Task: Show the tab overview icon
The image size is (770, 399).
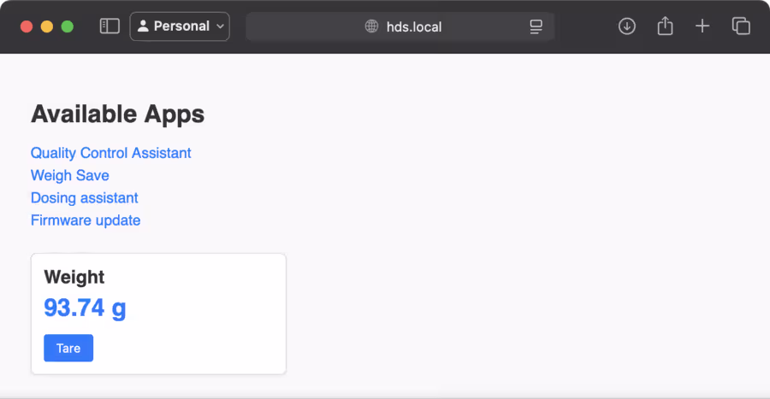Action: pos(741,26)
